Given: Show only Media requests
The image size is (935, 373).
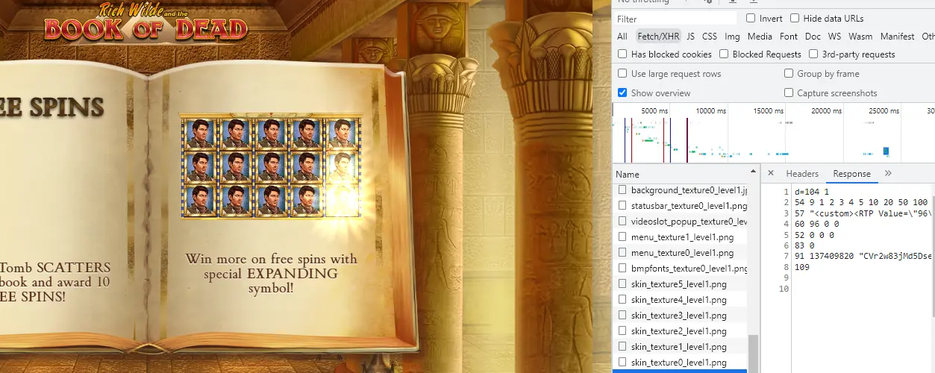Looking at the screenshot, I should tap(760, 36).
